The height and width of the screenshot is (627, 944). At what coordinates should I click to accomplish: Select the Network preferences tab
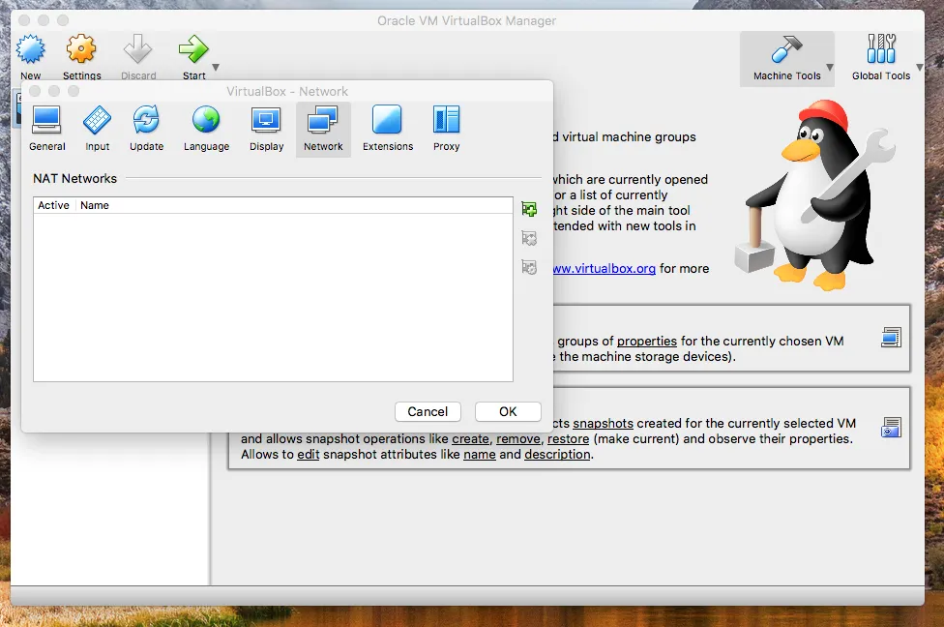pos(323,129)
